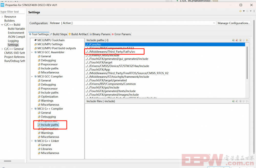Viewport: 256px width, 168px height.
Task: Collapse the MCU GCC Assembler node
Action: (x=32, y=52)
